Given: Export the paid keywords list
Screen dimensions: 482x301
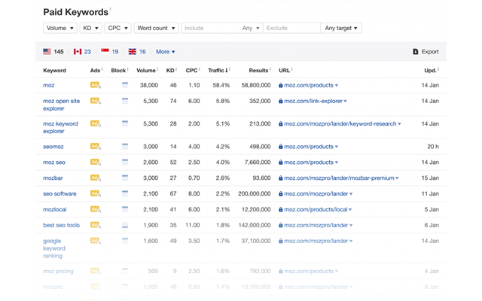Looking at the screenshot, I should (x=426, y=52).
